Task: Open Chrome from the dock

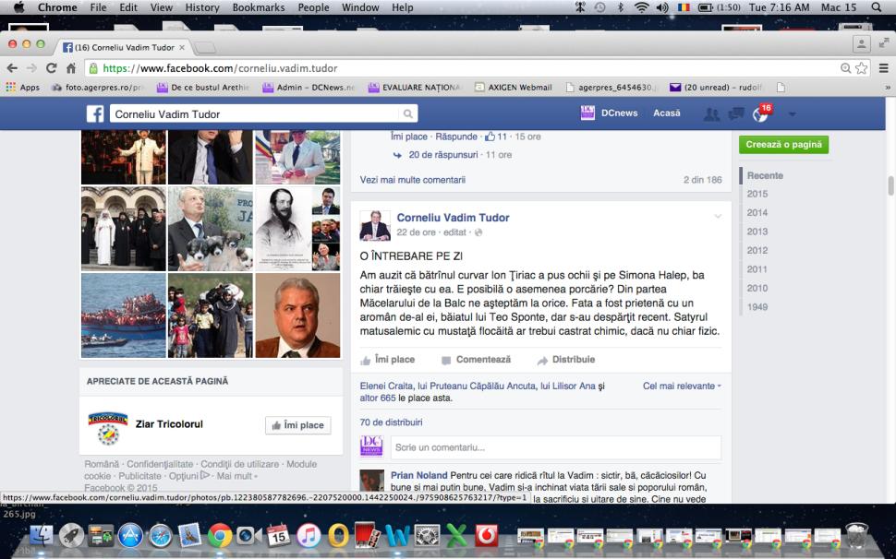Action: (x=219, y=535)
